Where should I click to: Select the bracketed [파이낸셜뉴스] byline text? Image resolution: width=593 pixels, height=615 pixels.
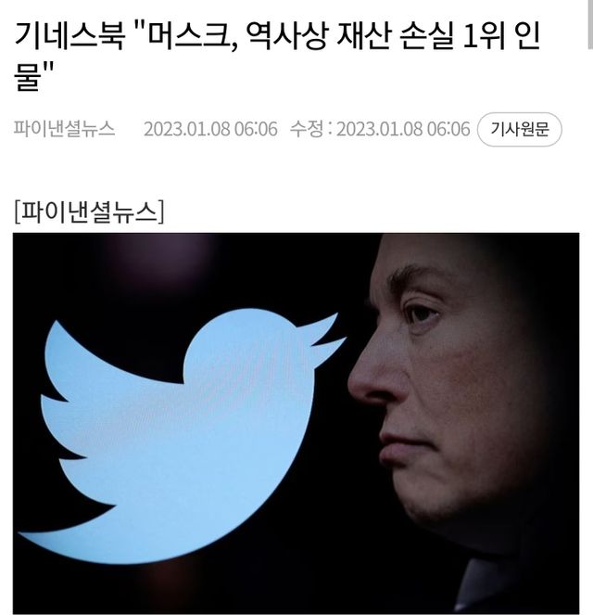point(89,211)
